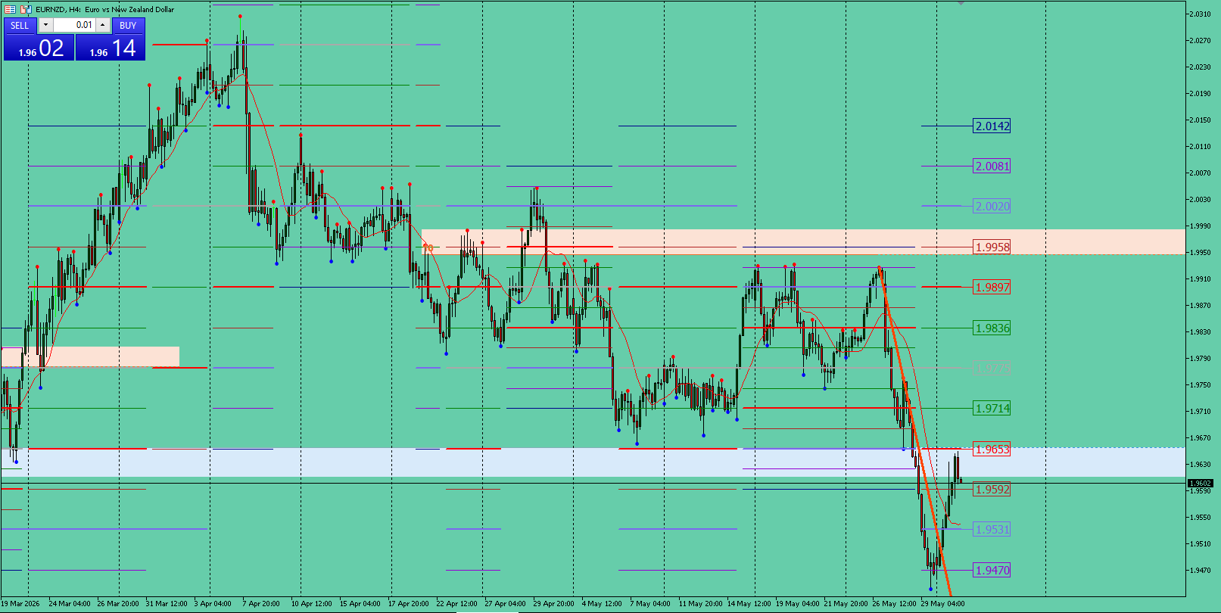Select the 1.9897 red price level label
This screenshot has width=1221, height=613.
(992, 287)
